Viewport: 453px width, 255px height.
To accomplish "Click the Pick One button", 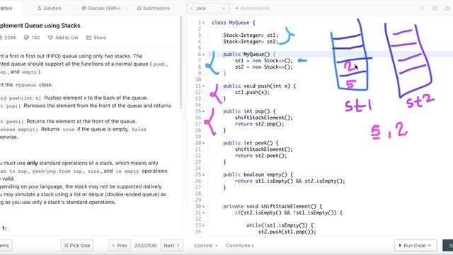I will point(77,246).
